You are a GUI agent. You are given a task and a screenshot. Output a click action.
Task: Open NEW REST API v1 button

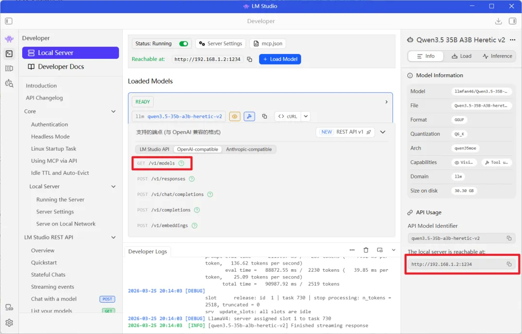click(345, 132)
